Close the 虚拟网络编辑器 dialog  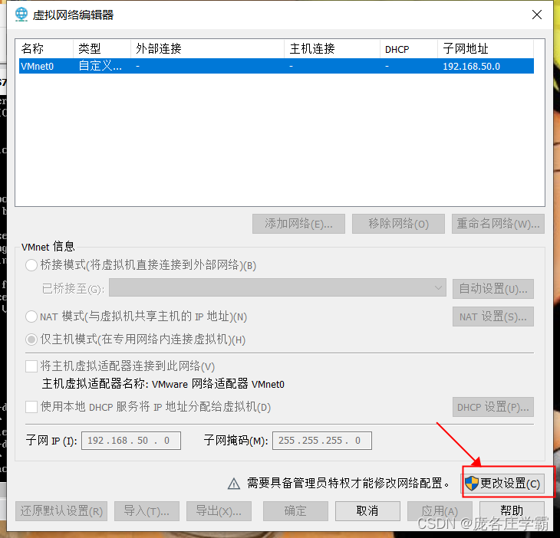click(x=537, y=15)
